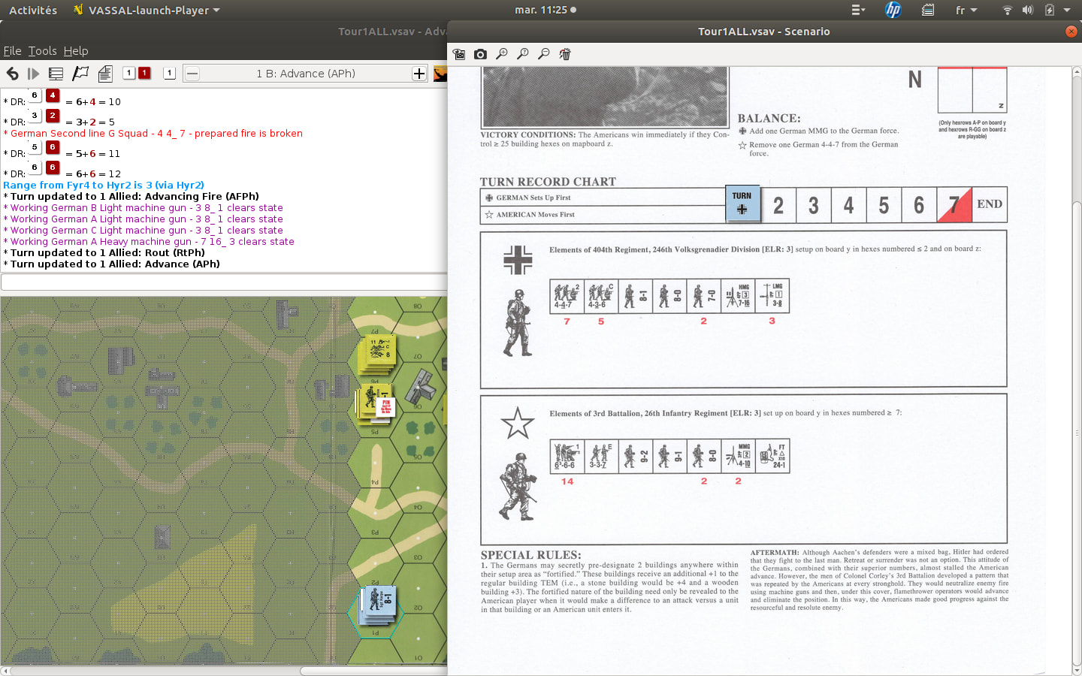Click turn 7 box on Turn Record Chart
Screen dimensions: 1082x676
pos(954,205)
